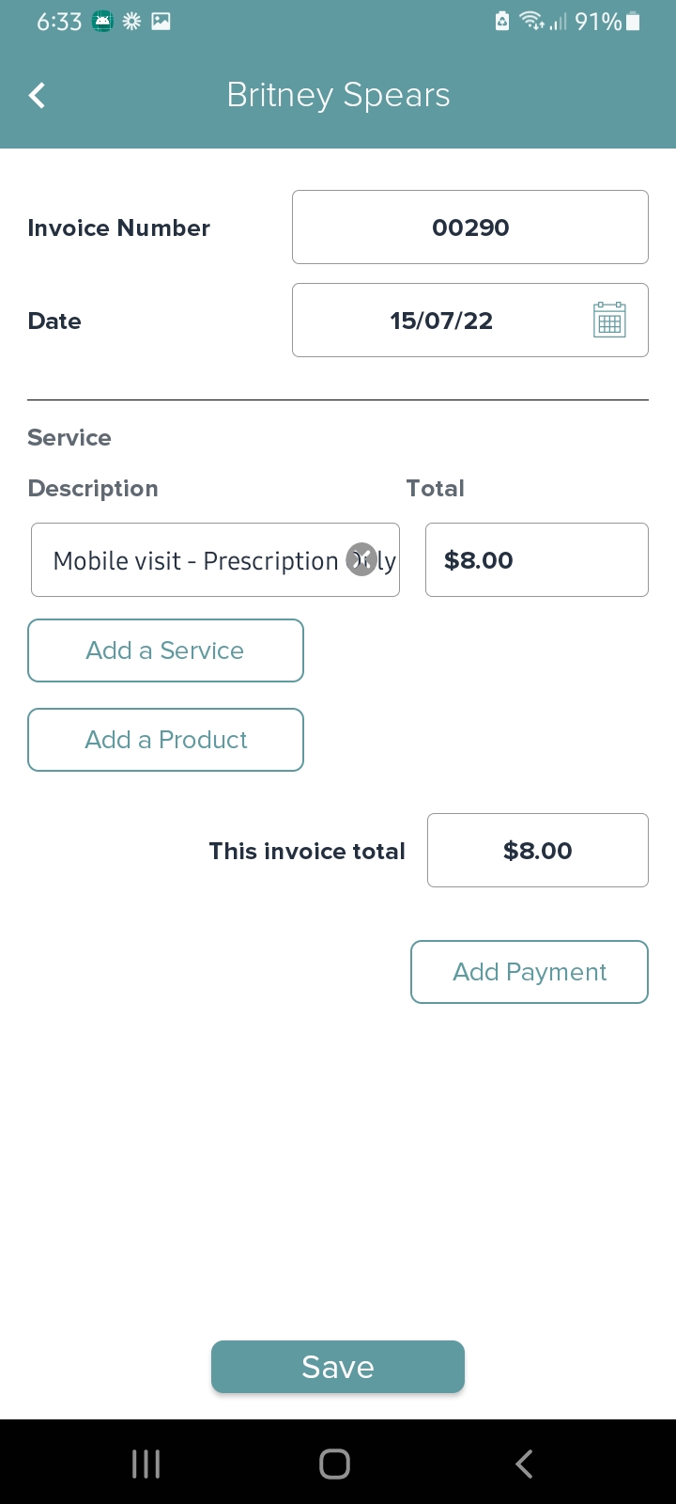This screenshot has height=1504, width=676.
Task: Clear the service description with X icon
Action: [x=361, y=559]
